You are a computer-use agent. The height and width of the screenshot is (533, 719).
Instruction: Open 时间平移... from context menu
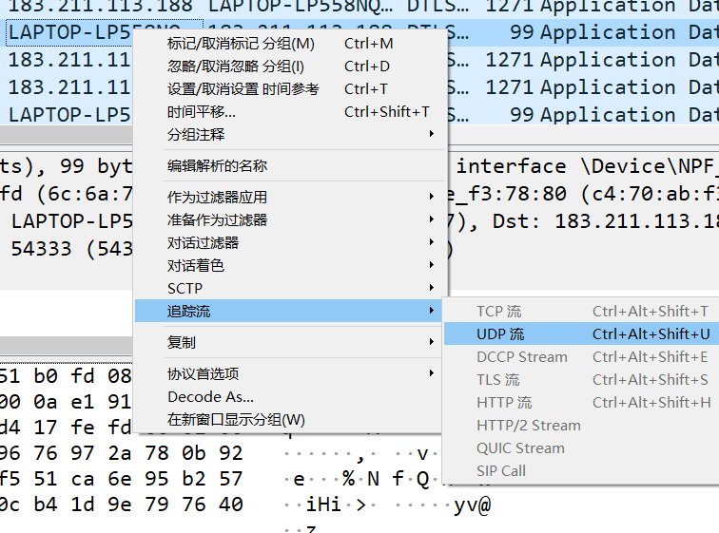(x=288, y=112)
